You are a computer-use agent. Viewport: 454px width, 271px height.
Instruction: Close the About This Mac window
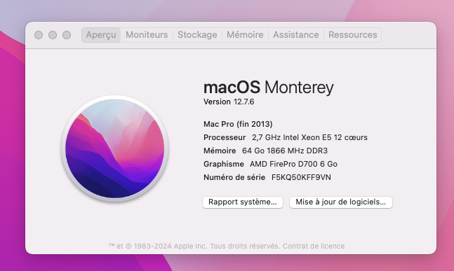point(39,35)
